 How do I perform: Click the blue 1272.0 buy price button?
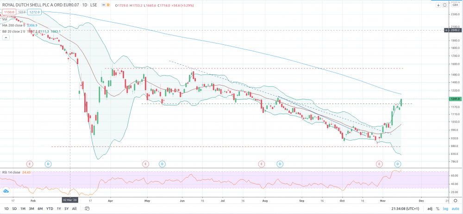click(x=35, y=12)
